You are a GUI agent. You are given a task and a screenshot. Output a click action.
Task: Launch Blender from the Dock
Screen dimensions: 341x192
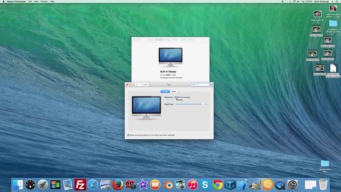click(x=168, y=185)
